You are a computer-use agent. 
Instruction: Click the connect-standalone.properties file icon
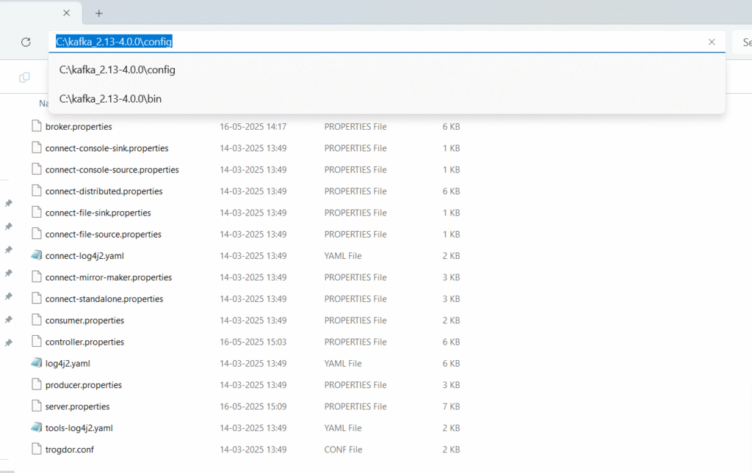tap(37, 298)
